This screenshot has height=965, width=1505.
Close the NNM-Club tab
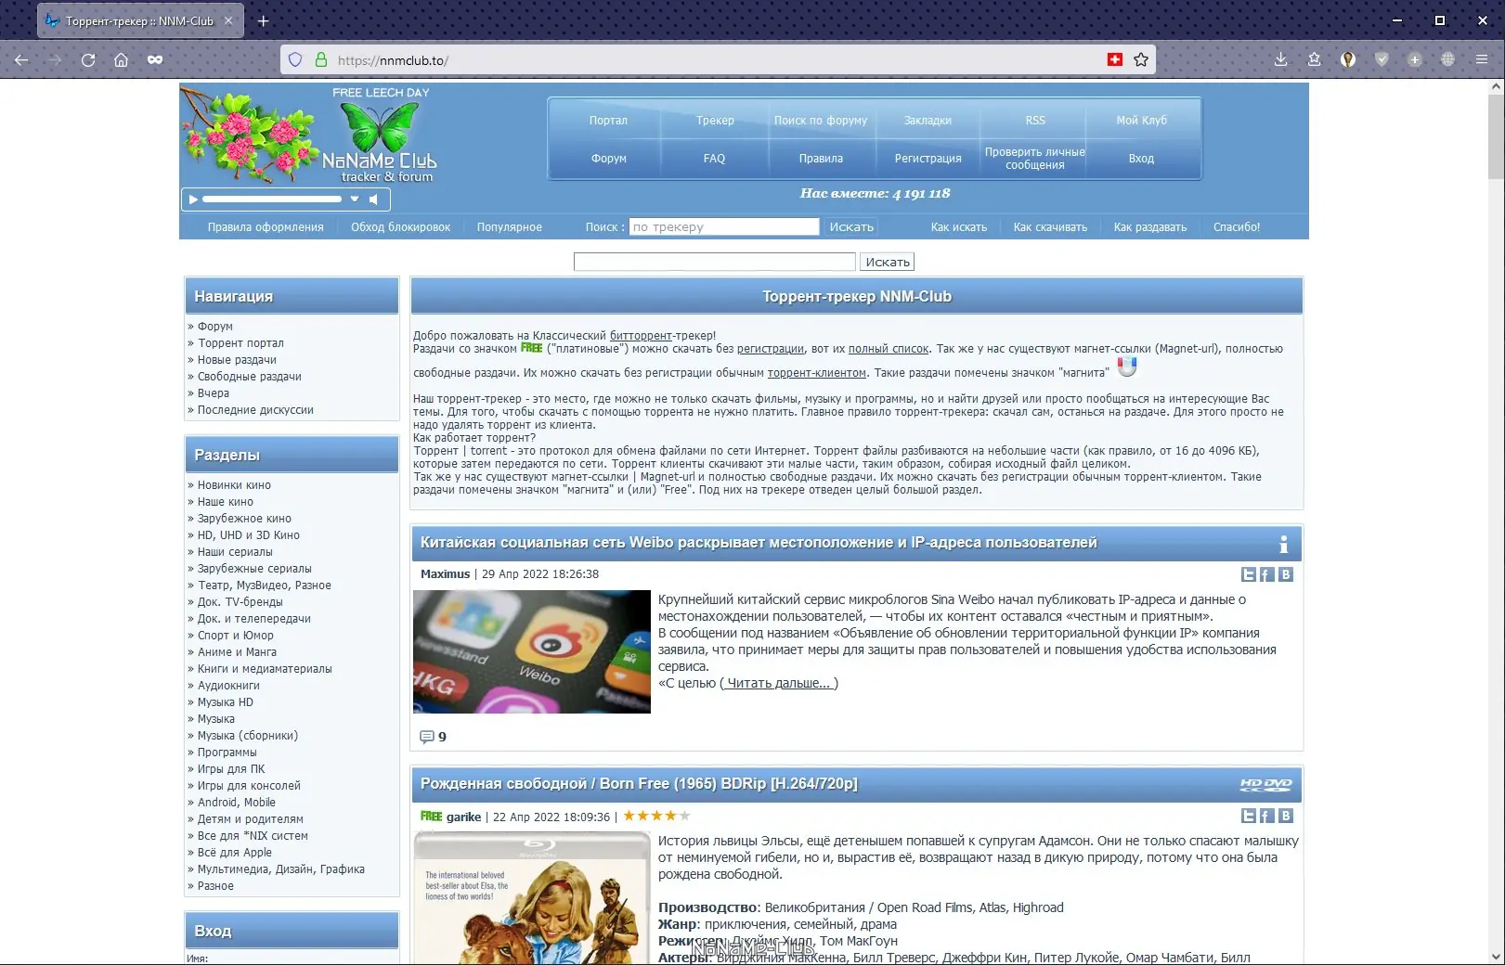click(228, 20)
